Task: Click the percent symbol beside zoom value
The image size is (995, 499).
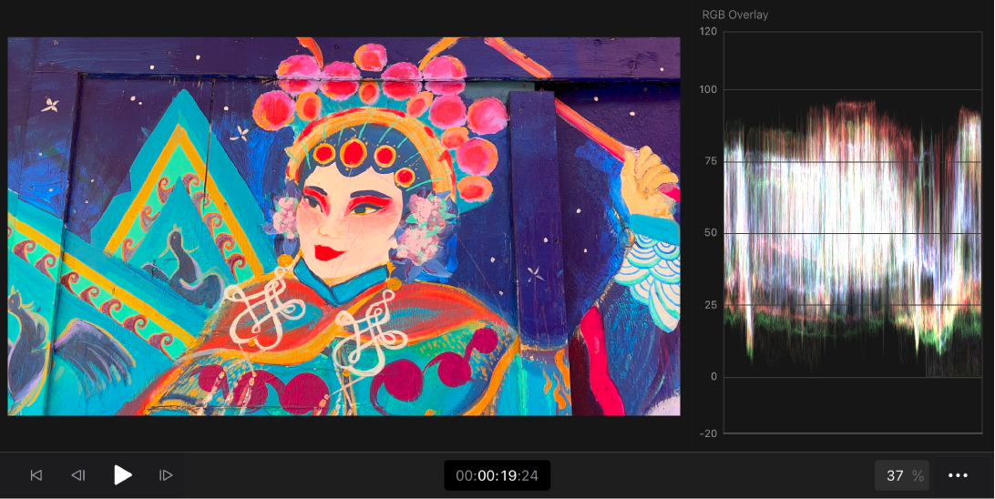Action: (918, 476)
